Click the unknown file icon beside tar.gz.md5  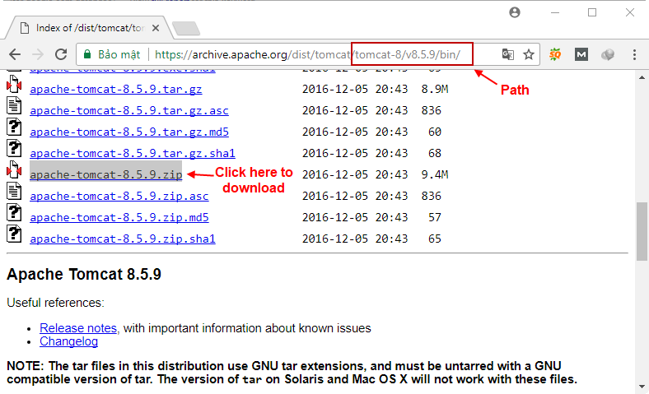[x=14, y=127]
